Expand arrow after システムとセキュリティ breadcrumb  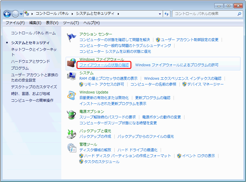pyautogui.click(x=118, y=14)
